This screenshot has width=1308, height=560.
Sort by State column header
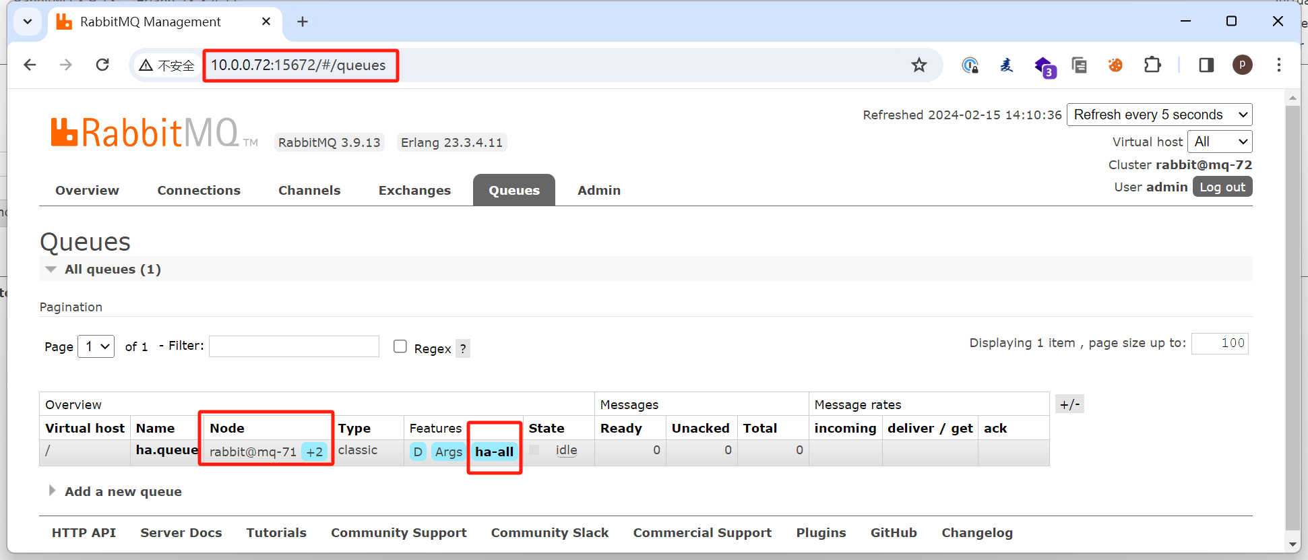pos(547,428)
